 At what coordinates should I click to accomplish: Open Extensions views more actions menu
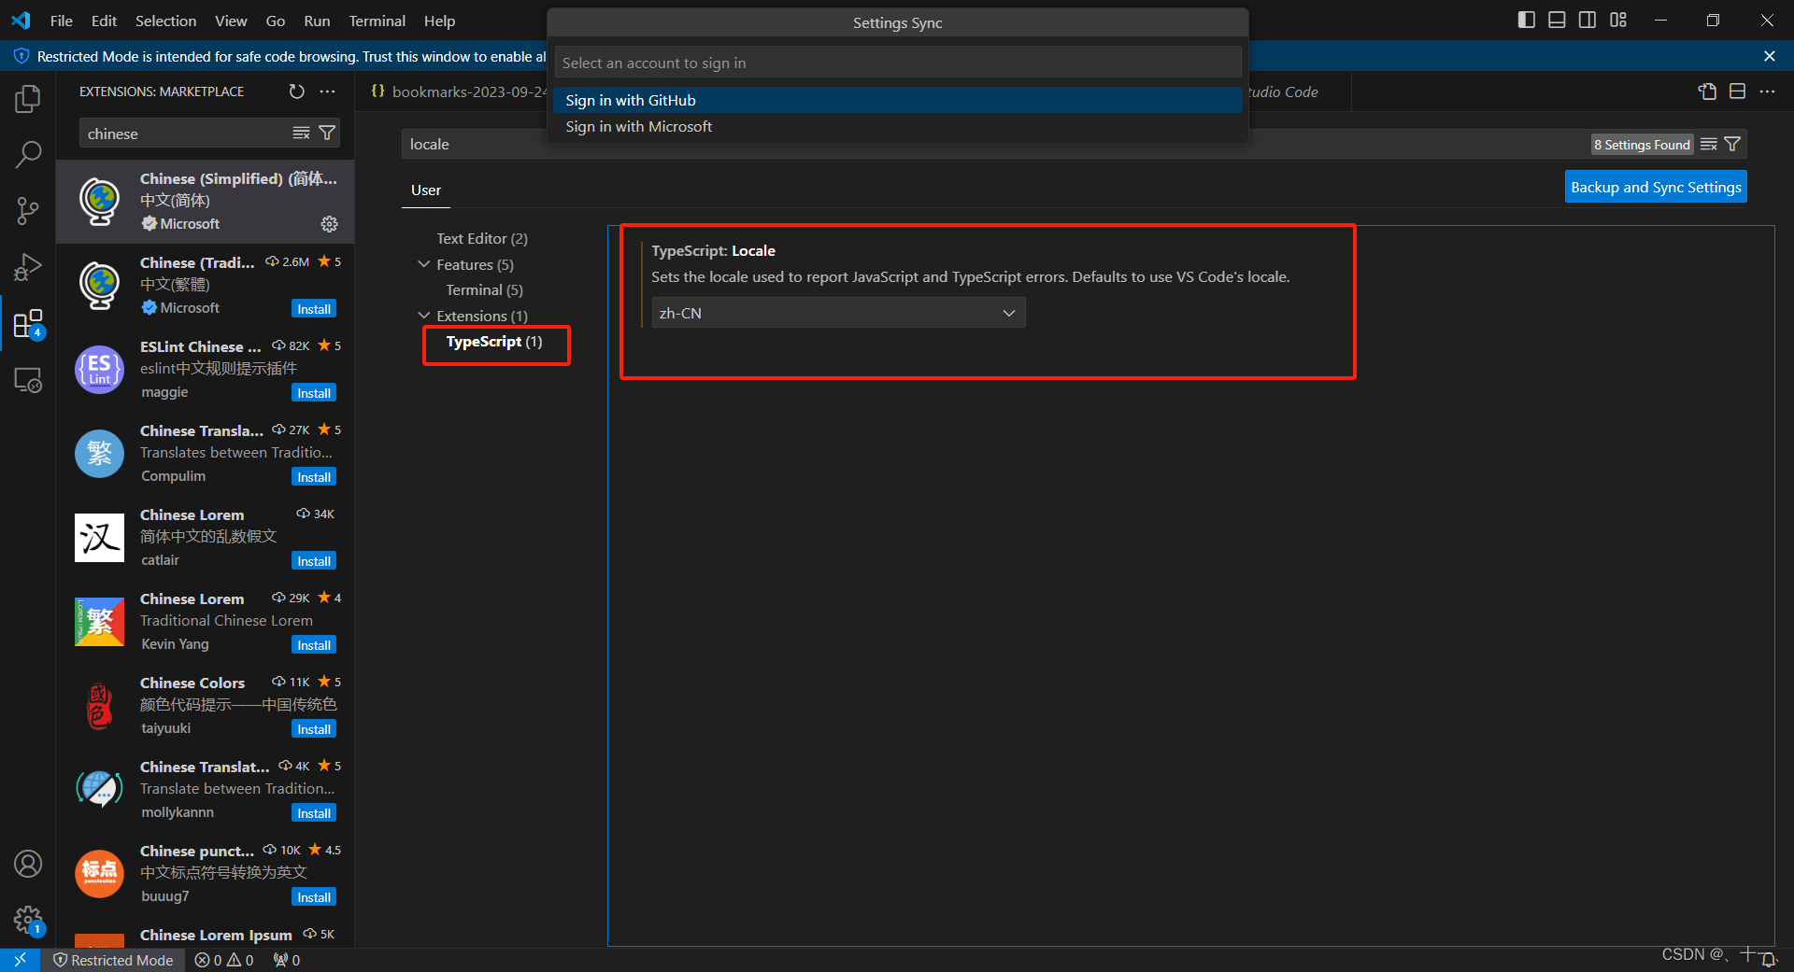pos(327,92)
